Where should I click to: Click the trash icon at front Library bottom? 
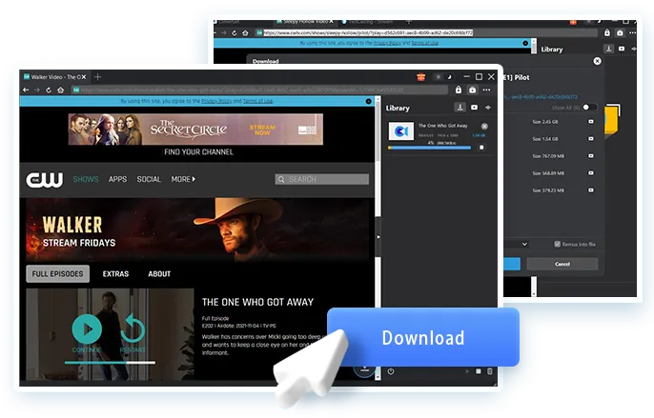(x=490, y=371)
